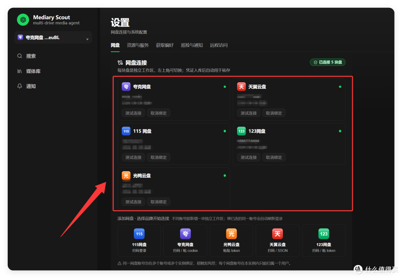Add a 123网盘 via 扫码 / 粘 token tile

(x=324, y=240)
